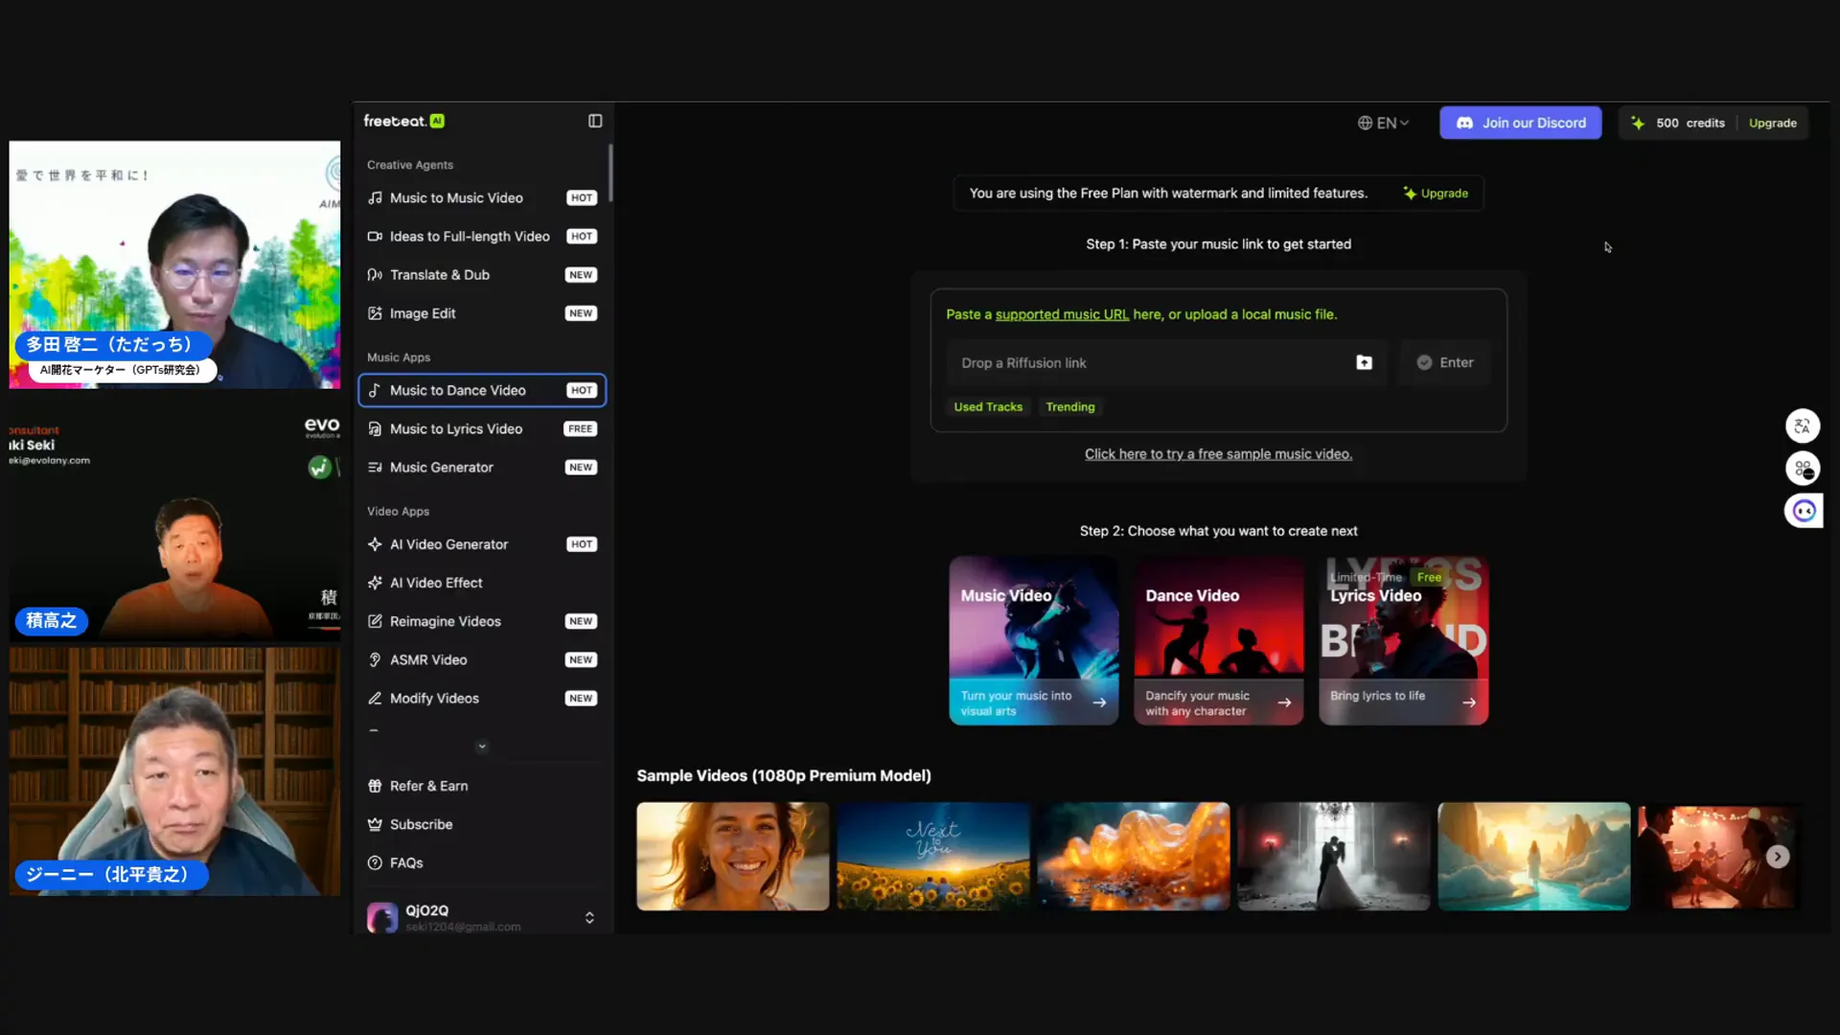Click the freebeat AI logo

pyautogui.click(x=403, y=121)
